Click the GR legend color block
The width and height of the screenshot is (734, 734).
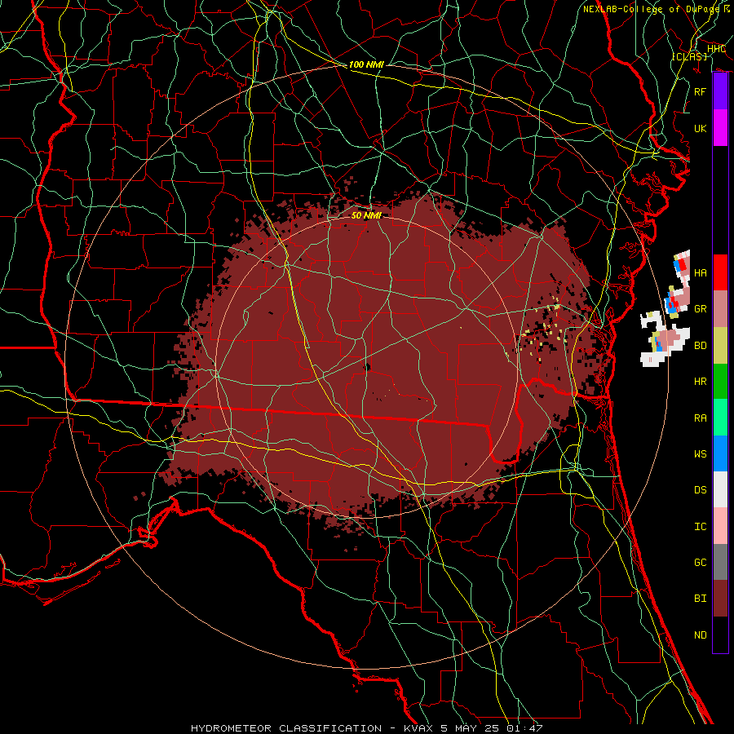click(720, 309)
